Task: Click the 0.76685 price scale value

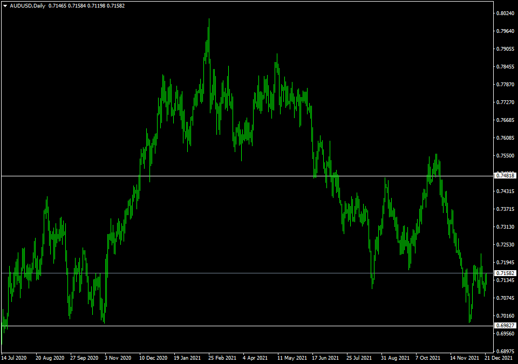Action: tap(506, 120)
